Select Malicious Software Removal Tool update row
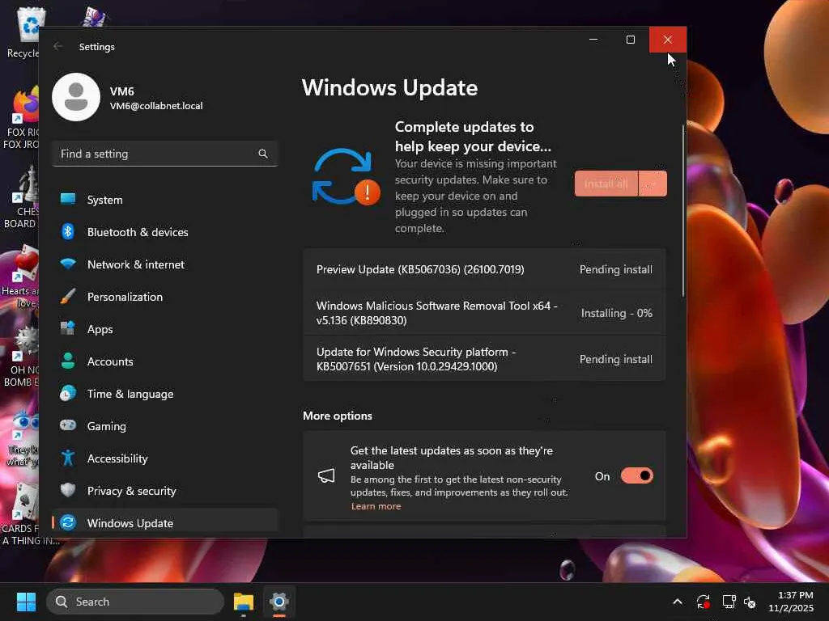 point(484,313)
